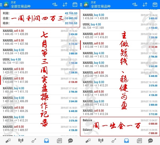Open left XAUUSD sell 4.00 trade, profit 5 424.00
The height and width of the screenshot is (145, 160).
coord(40,32)
